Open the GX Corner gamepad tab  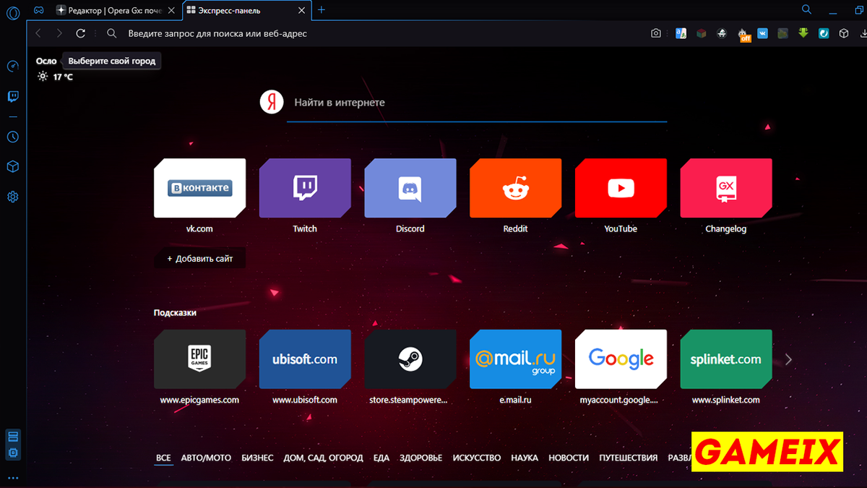(x=39, y=10)
